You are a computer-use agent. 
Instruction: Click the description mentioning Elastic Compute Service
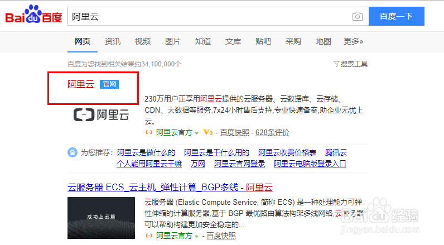tap(254, 213)
